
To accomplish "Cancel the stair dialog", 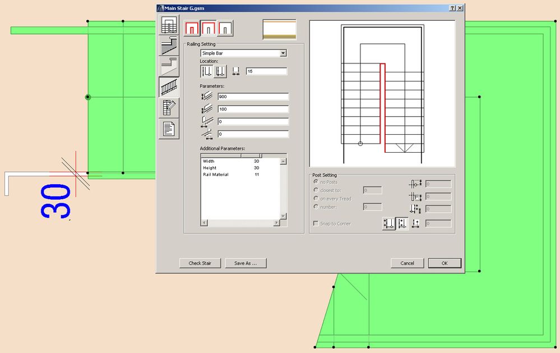I will click(x=407, y=263).
